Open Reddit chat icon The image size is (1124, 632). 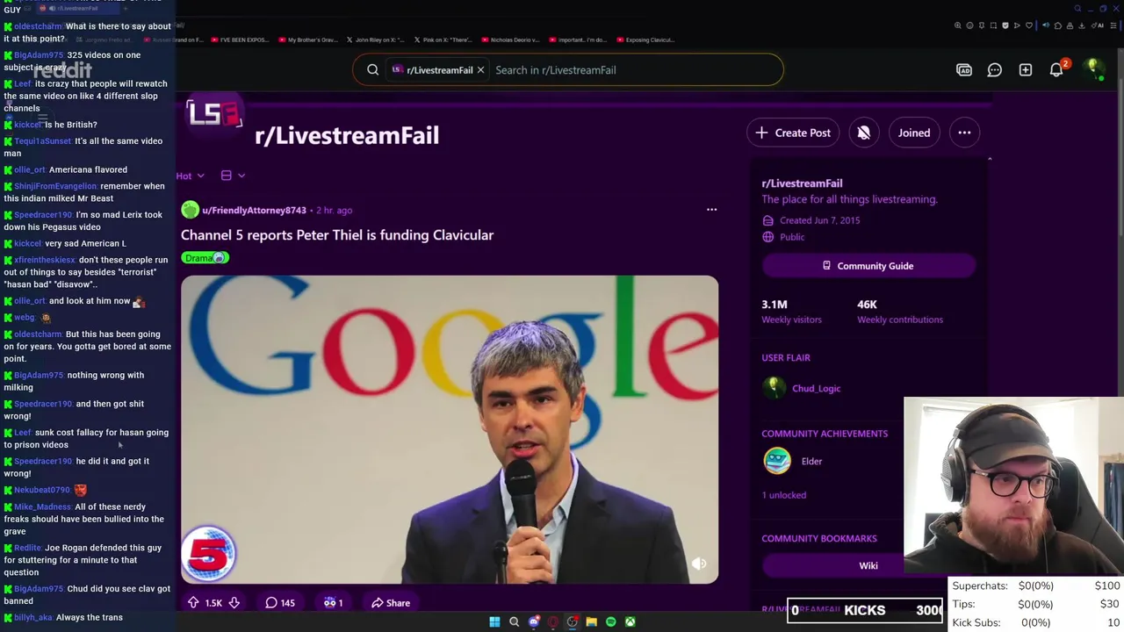pyautogui.click(x=994, y=69)
